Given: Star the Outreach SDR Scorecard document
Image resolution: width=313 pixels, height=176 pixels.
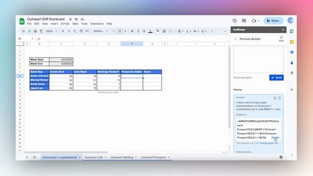Looking at the screenshot, I should 70,19.
